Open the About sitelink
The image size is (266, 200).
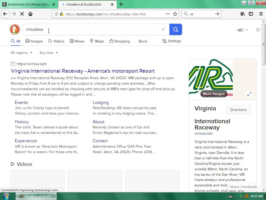click(98, 122)
